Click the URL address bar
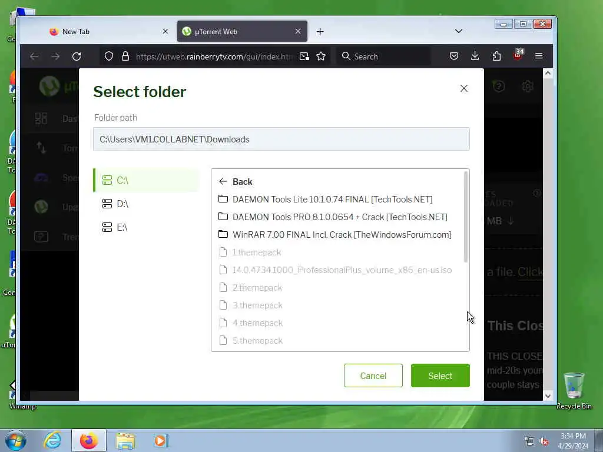Screen dimensions: 603x452 pyautogui.click(x=214, y=56)
